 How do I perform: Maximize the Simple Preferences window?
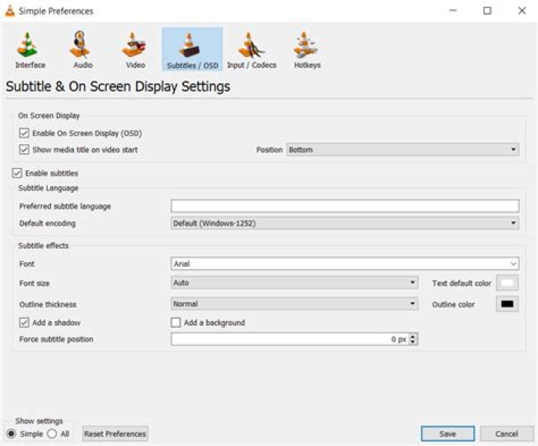click(x=487, y=10)
